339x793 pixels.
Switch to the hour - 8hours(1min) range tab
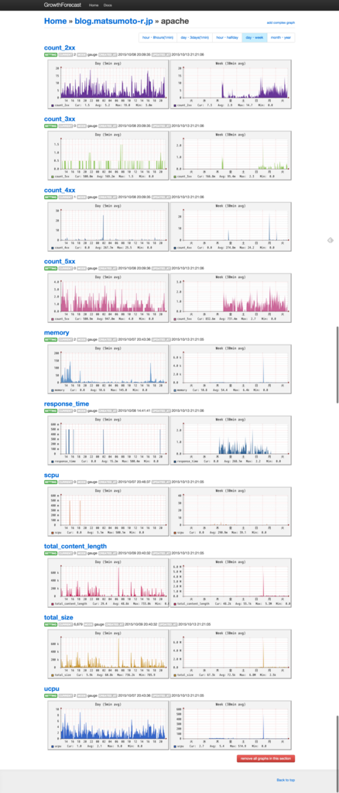pos(158,38)
